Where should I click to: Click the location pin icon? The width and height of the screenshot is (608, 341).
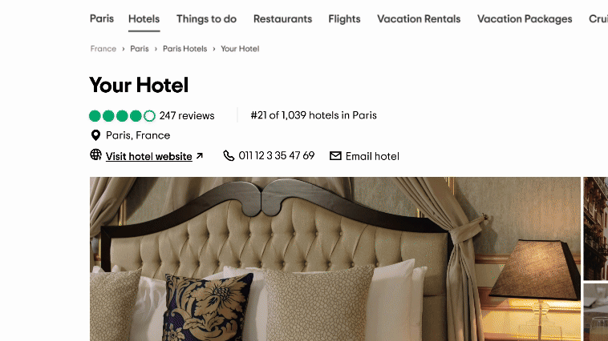point(95,135)
